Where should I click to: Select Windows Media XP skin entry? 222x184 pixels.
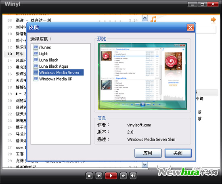(56, 79)
